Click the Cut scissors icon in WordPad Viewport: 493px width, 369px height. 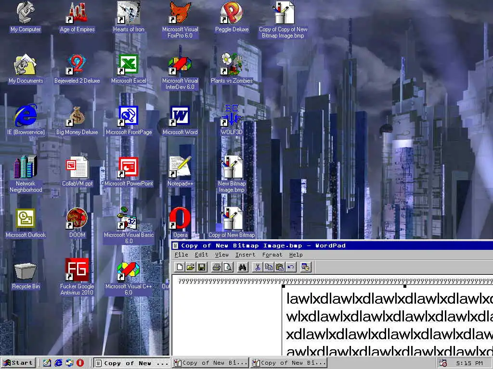coord(258,267)
